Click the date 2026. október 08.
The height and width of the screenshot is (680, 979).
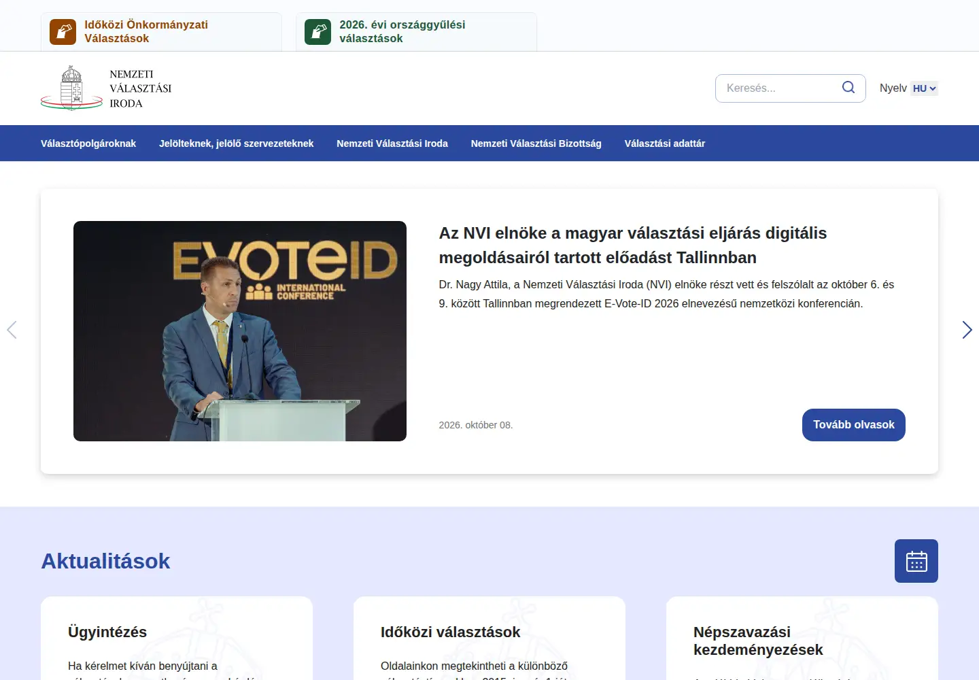(x=476, y=425)
